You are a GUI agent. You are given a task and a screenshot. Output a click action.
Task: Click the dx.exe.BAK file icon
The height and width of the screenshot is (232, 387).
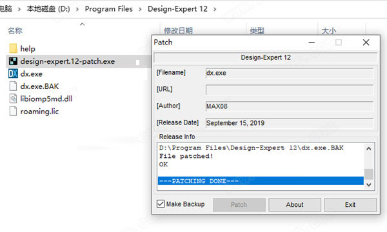[x=13, y=86]
